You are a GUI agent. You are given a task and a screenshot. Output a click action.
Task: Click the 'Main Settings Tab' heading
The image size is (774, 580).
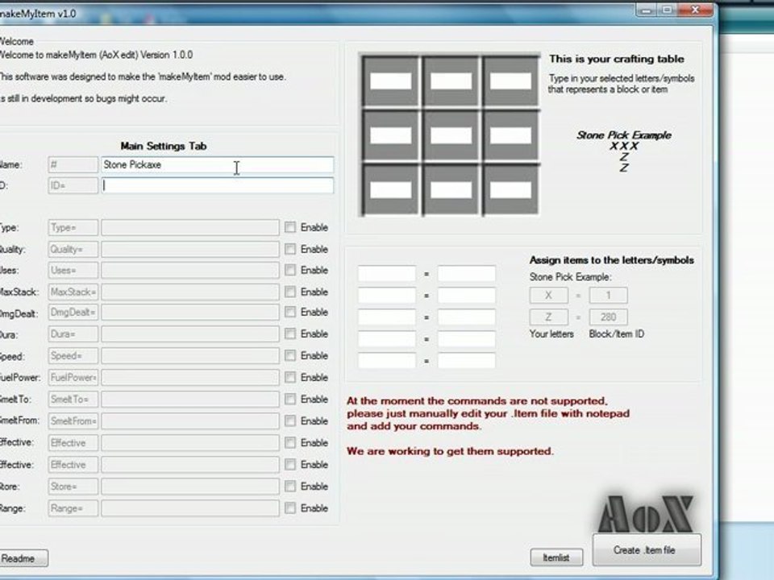pyautogui.click(x=164, y=146)
